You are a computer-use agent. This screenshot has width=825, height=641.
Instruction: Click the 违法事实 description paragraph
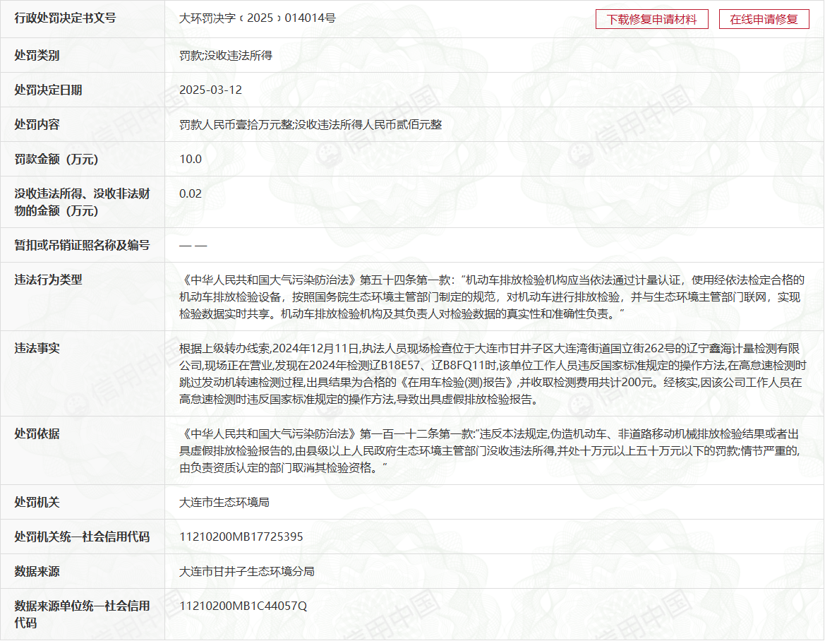click(490, 373)
